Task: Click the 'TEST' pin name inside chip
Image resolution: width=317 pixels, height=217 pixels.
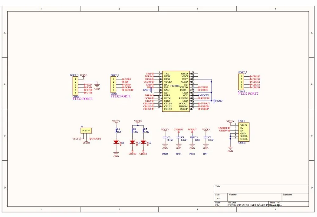Action: pyautogui.click(x=185, y=80)
